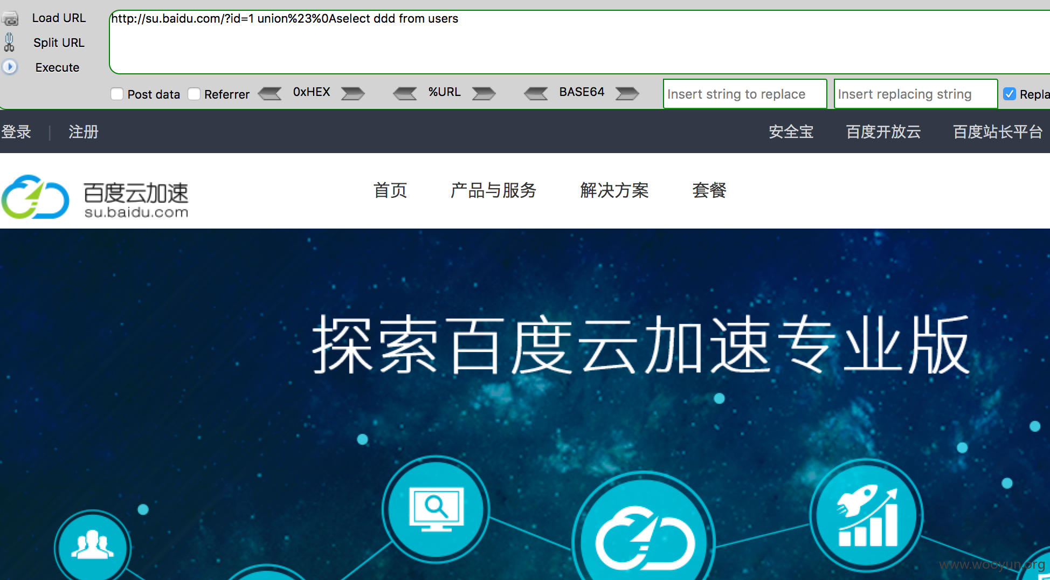Select the 首页 nav item
Screen dimensions: 1050x580
390,190
